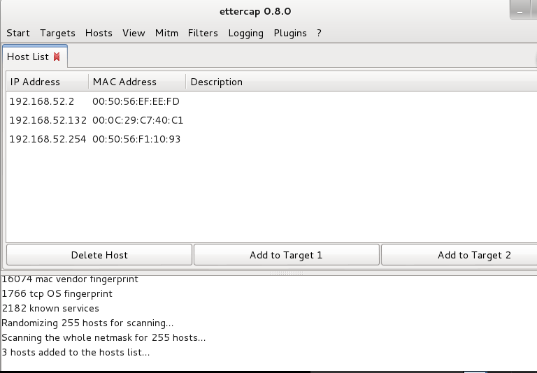Screen dimensions: 537x373
Task: Click 'Scanning the whole netmask' log line
Action: coord(103,338)
